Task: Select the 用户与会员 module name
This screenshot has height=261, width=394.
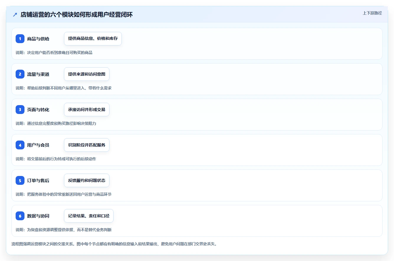Action: pyautogui.click(x=38, y=145)
